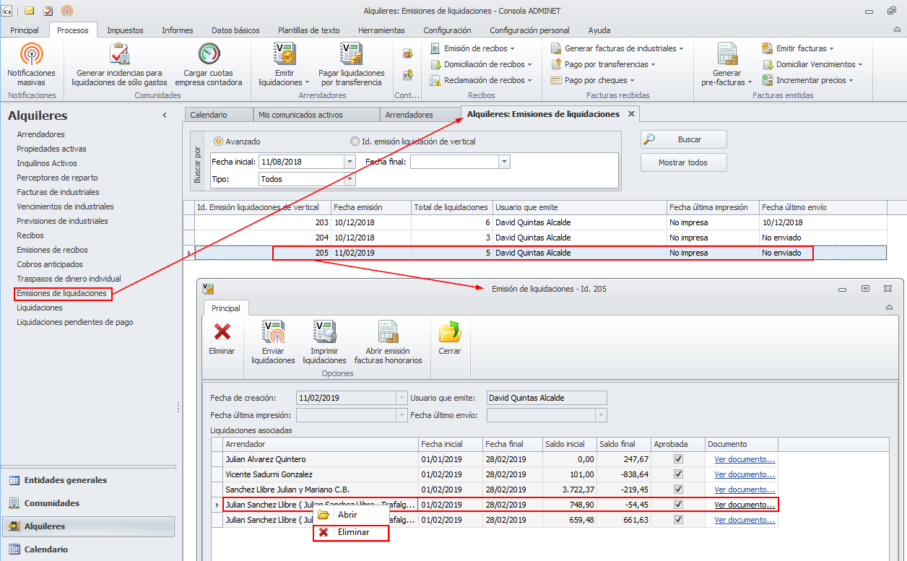
Task: Switch to the Impuestos ribbon tab
Action: (x=125, y=30)
